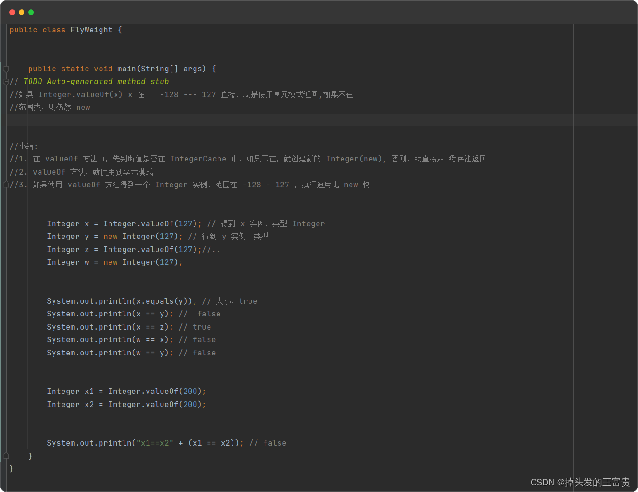Screen dimensions: 638x492
Task: Click the 'System.out.println(x == y);' statement
Action: [x=110, y=314]
